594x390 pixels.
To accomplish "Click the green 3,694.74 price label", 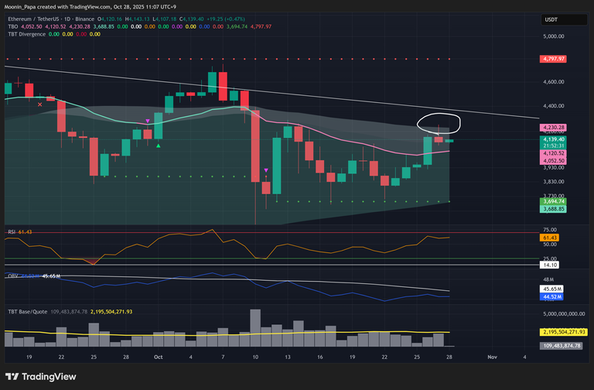I will coord(554,201).
